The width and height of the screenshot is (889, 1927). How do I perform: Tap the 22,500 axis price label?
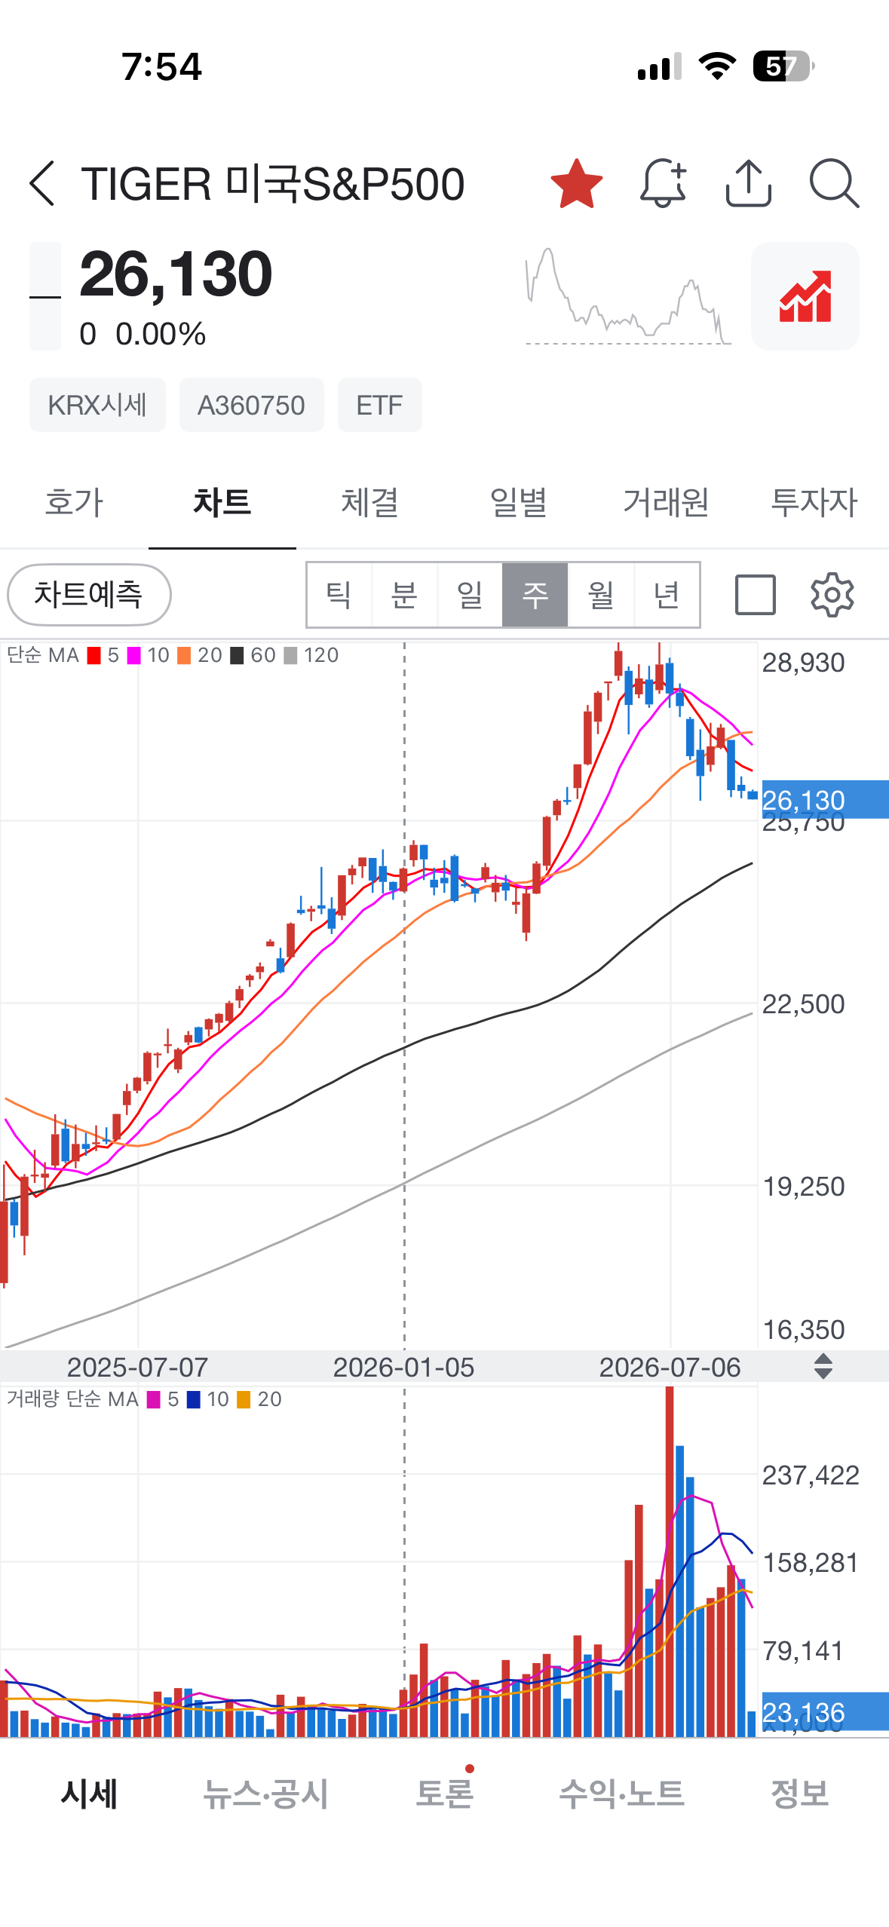point(804,1004)
